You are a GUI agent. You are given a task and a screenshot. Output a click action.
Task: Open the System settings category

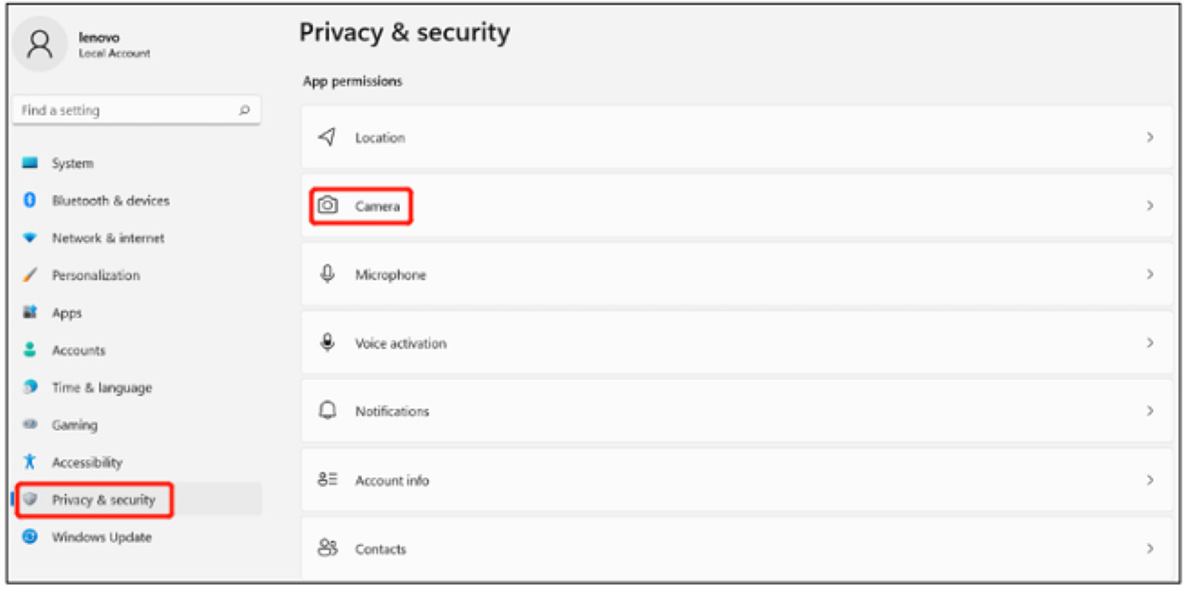pos(72,163)
